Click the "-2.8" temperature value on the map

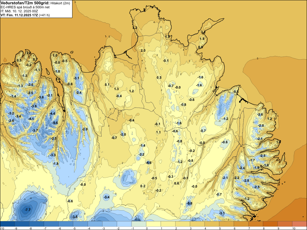point(246,180)
